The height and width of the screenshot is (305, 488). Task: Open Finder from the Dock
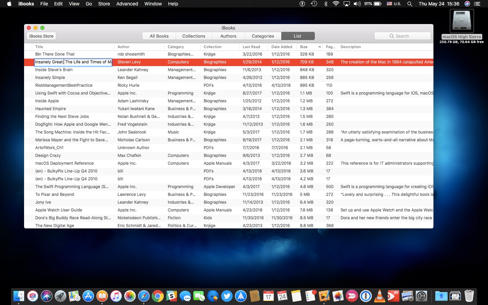(19, 296)
